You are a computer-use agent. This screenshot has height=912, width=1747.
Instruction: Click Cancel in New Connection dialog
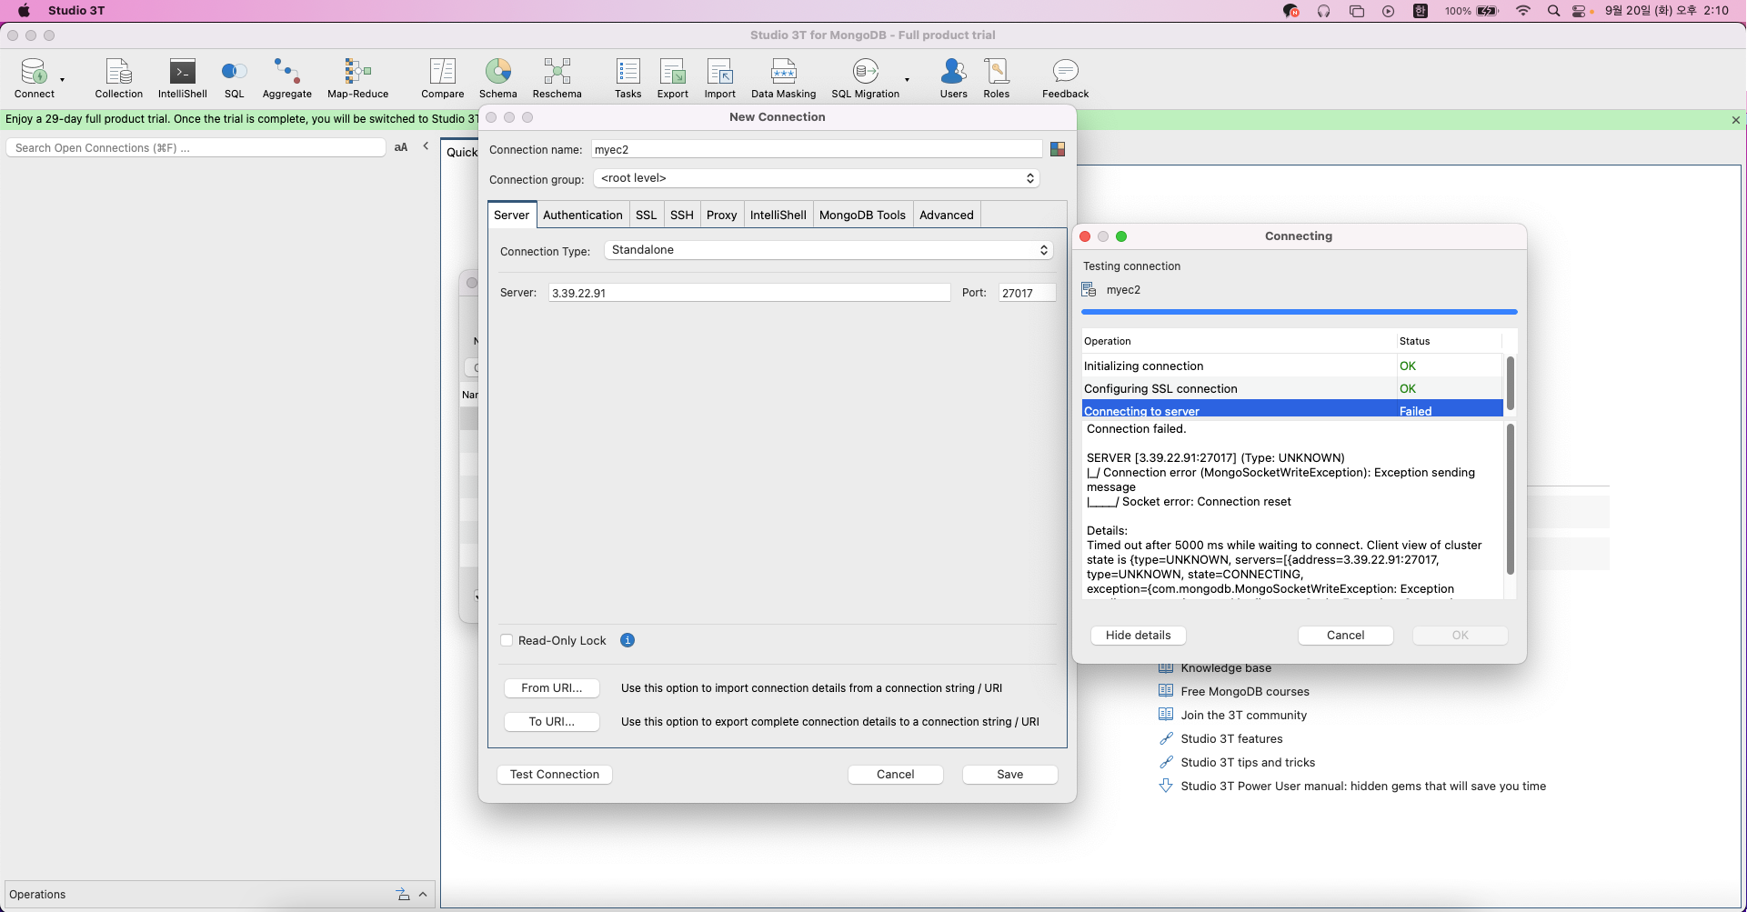(895, 775)
